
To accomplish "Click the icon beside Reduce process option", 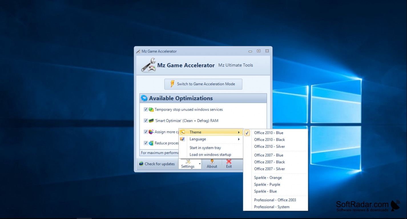I will point(151,143).
